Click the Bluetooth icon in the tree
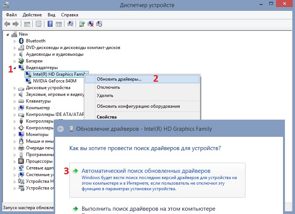This screenshot has width=295, height=214. point(21,41)
